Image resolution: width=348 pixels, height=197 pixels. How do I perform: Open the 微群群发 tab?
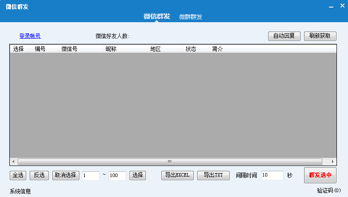tap(191, 17)
